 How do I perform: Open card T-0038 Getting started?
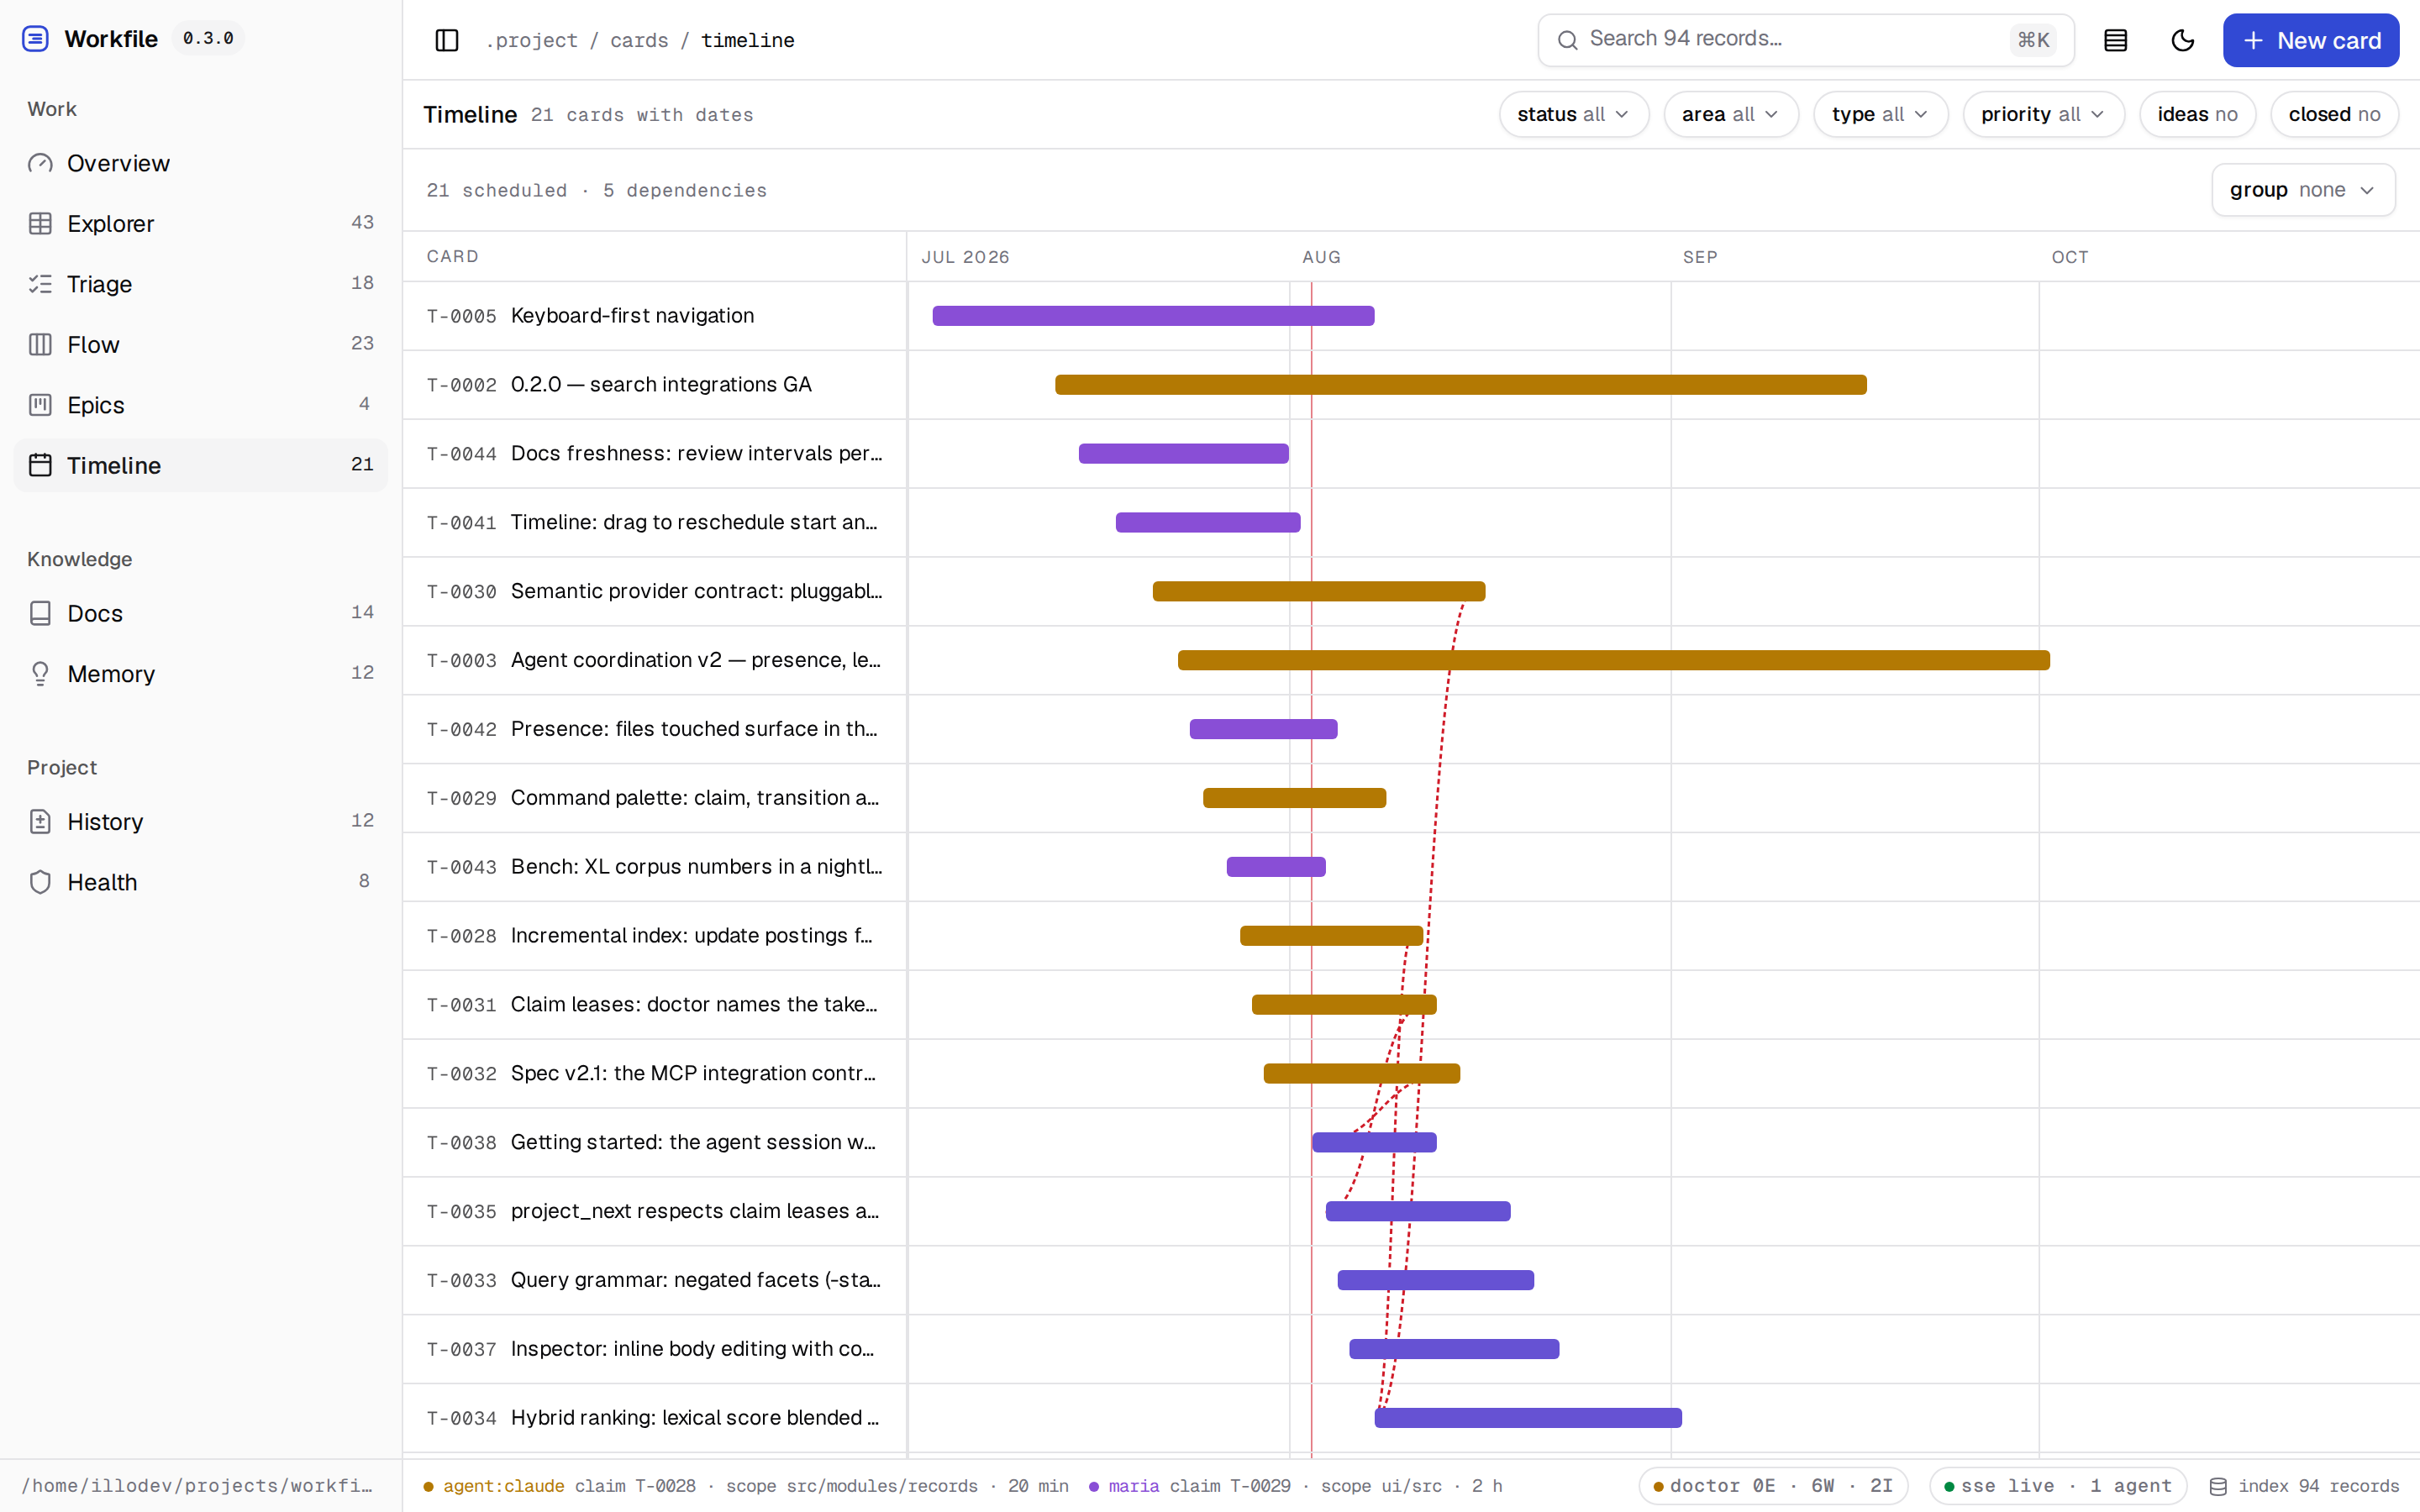pos(655,1143)
